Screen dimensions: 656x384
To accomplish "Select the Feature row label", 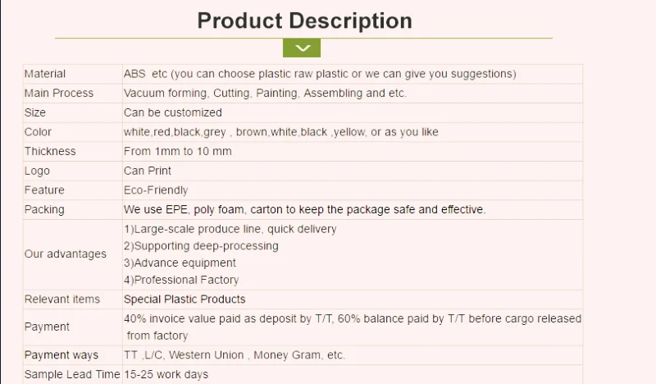I will click(x=44, y=190).
